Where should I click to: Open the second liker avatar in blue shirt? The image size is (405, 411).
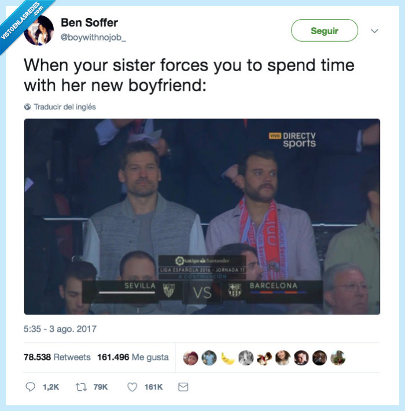[209, 358]
